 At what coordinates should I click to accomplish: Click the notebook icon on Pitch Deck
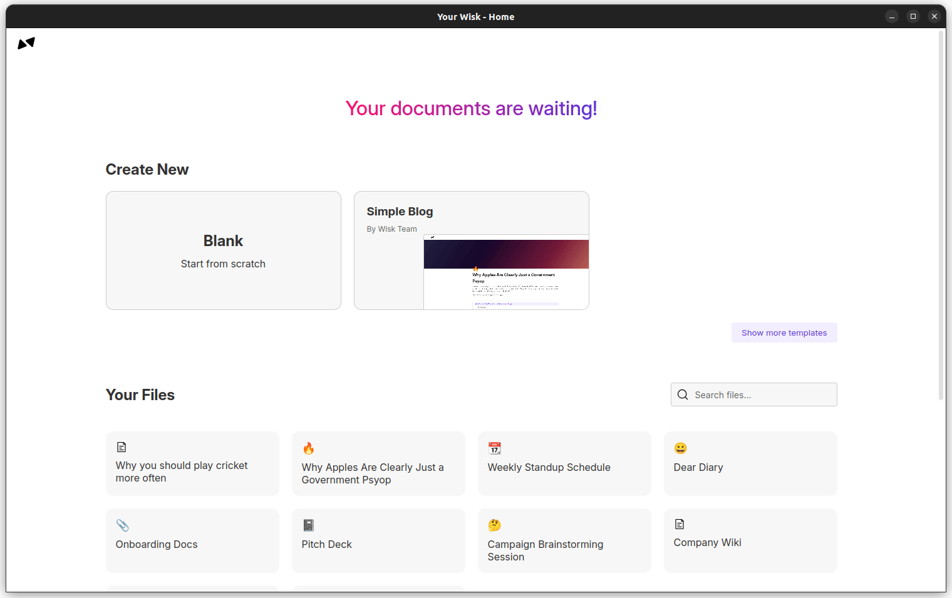tap(308, 525)
